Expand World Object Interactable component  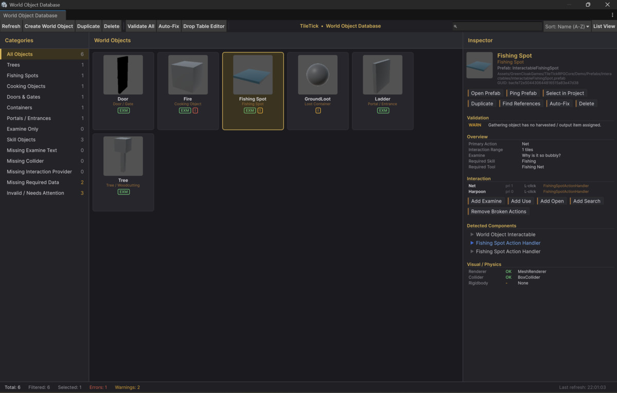(x=472, y=235)
